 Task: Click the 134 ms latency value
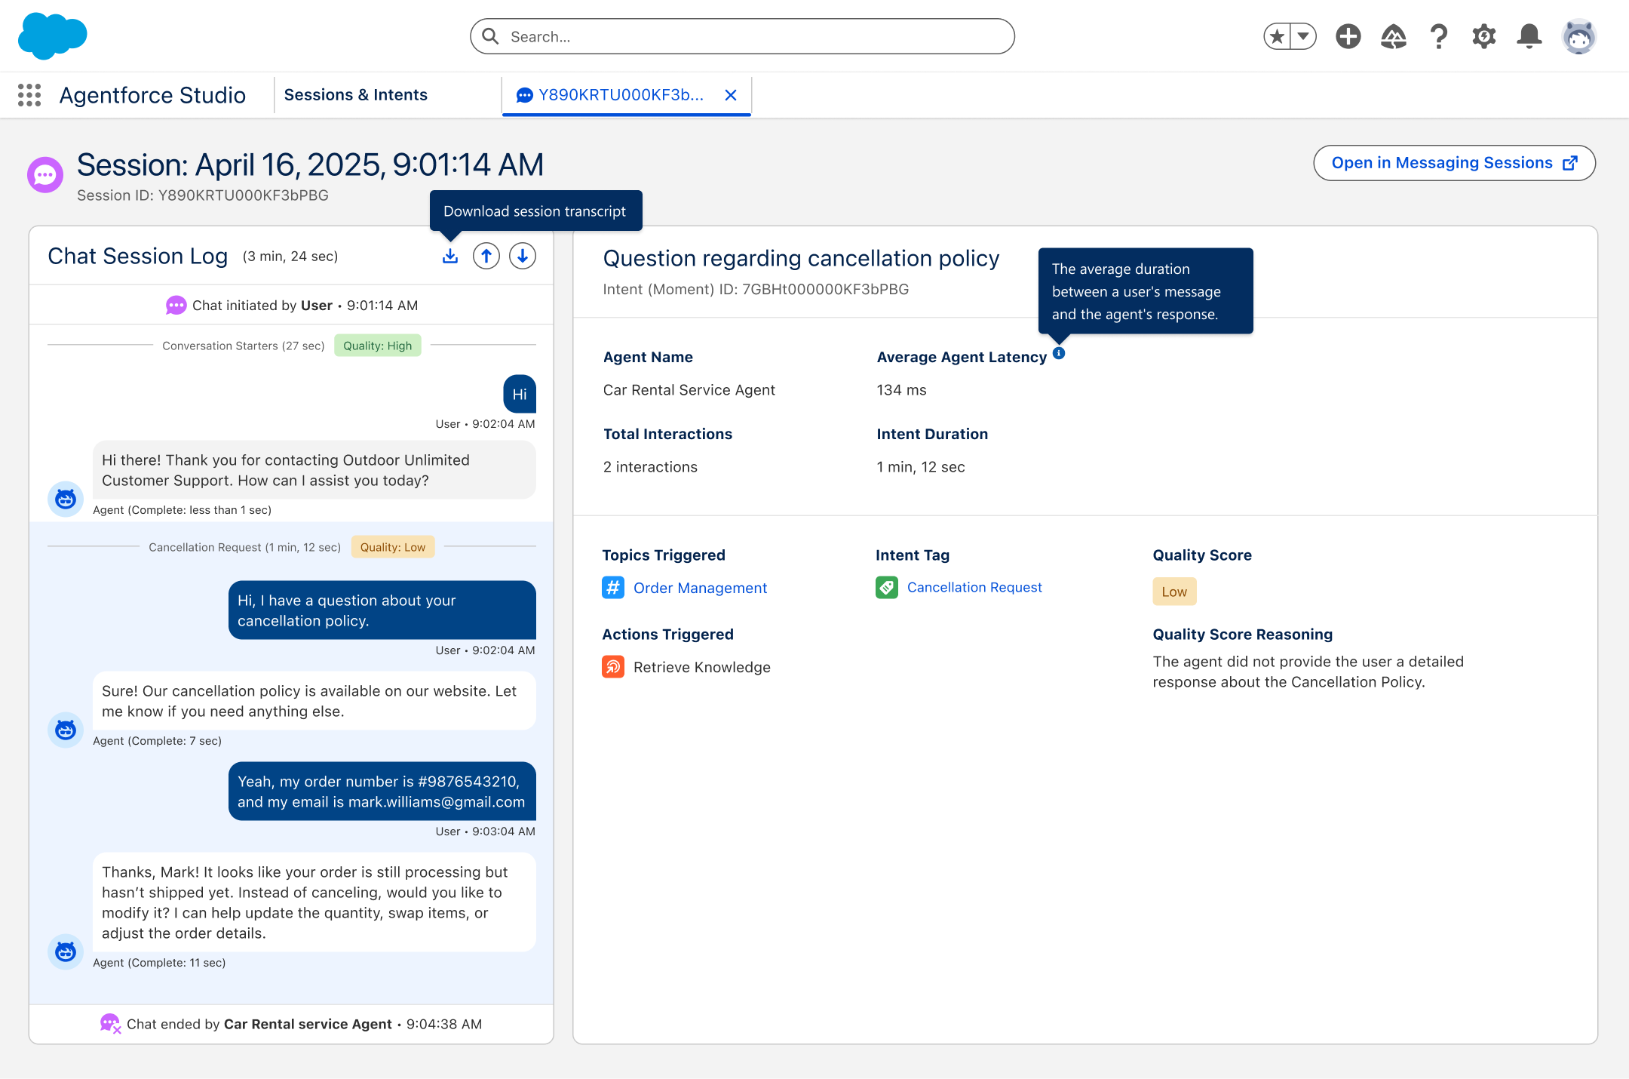click(901, 390)
